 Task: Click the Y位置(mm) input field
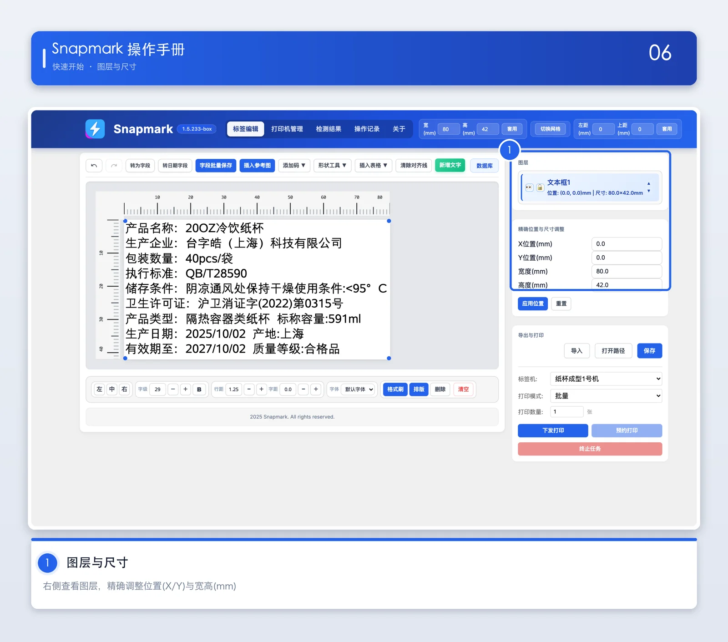(627, 258)
